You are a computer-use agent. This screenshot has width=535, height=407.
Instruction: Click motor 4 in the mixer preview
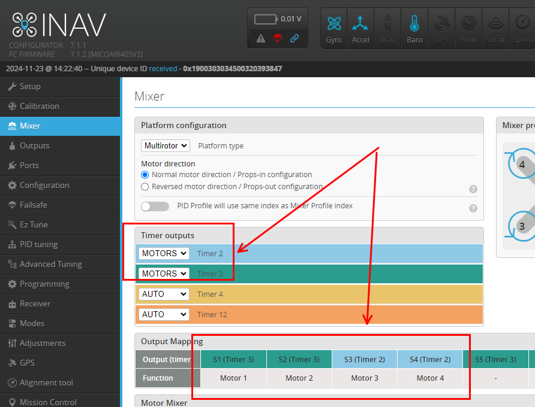[x=522, y=165]
